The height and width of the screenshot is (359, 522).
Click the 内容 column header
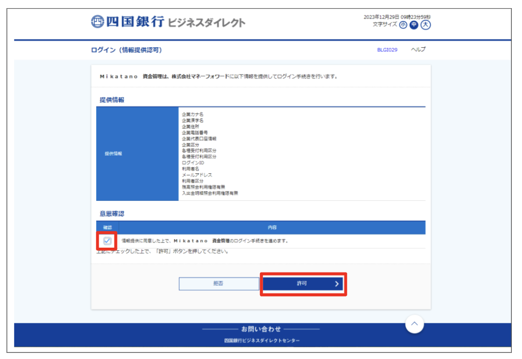point(272,228)
